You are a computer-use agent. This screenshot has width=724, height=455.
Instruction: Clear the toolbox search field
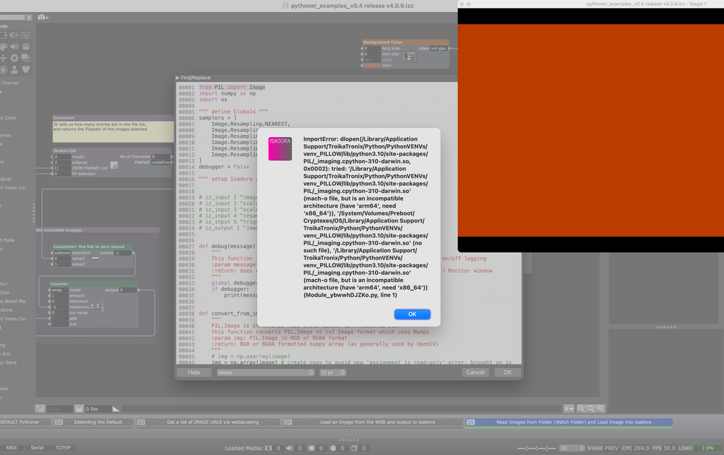pyautogui.click(x=29, y=18)
